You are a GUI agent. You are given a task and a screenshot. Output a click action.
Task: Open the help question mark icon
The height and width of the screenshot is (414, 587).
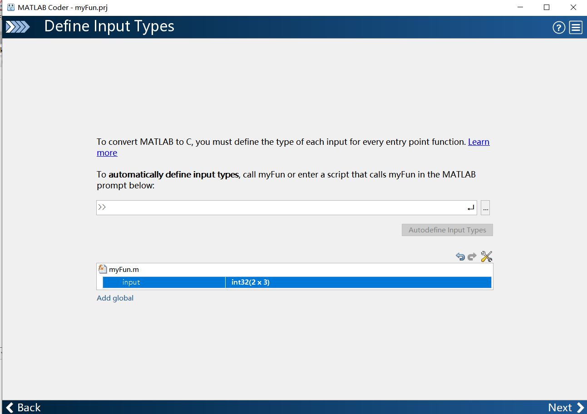pyautogui.click(x=559, y=28)
